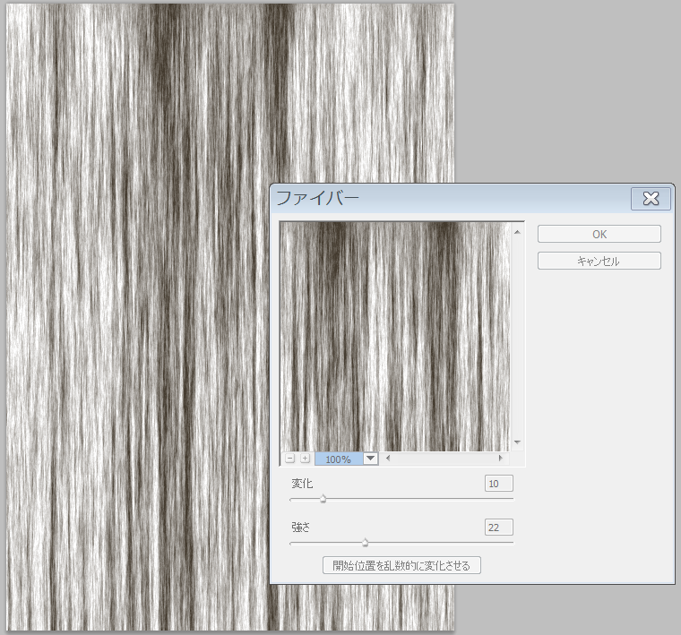Screen dimensions: 681x635
Task: Click the 強さ slider handle
Action: point(366,543)
